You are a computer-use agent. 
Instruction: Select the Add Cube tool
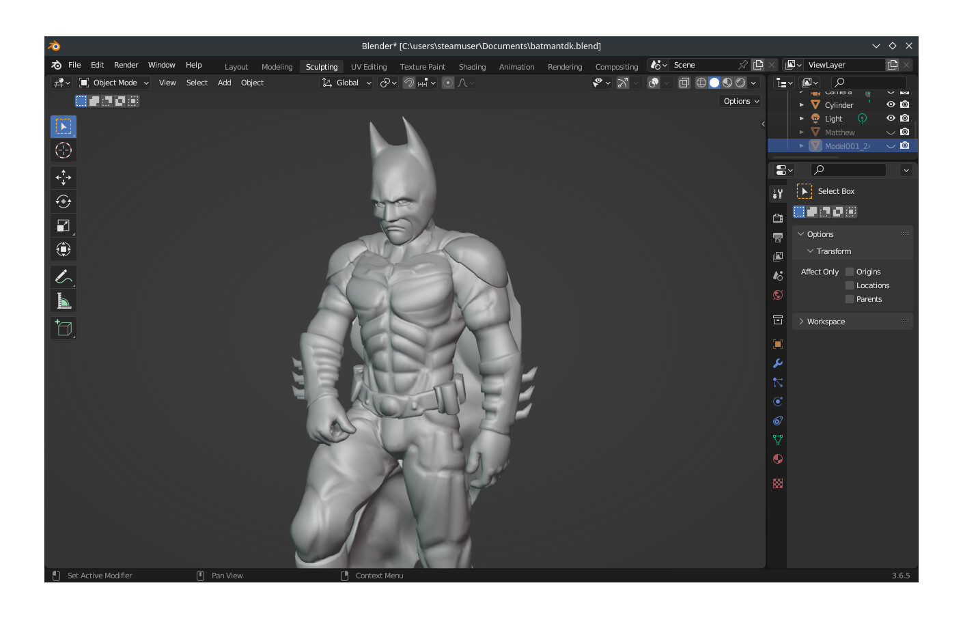point(64,328)
